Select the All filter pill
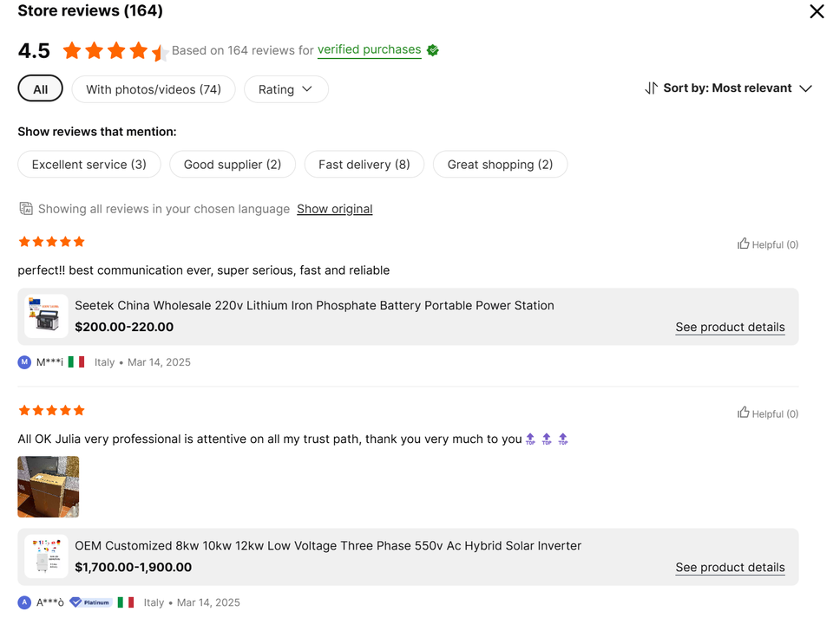 click(40, 89)
